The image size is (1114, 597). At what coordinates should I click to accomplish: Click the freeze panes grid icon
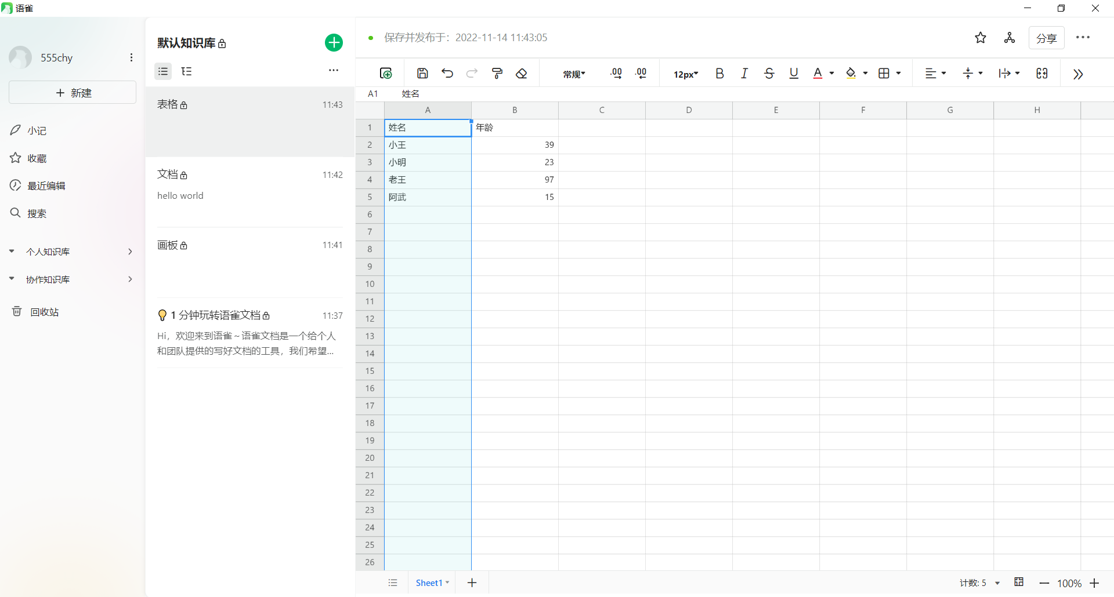1019,582
